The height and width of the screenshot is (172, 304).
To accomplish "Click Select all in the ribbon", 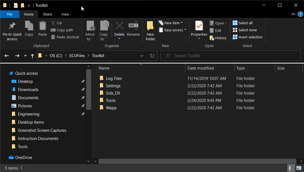I will [x=243, y=23].
